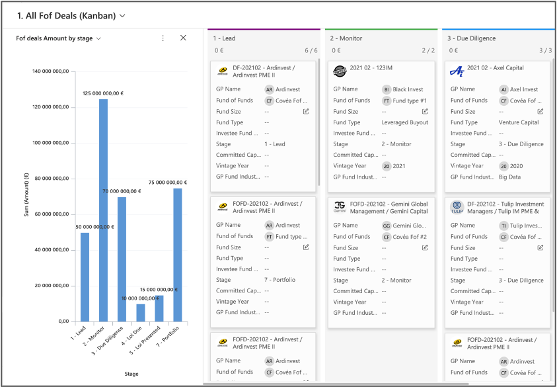
Task: Click the GG avatar on the Gemini card
Action: point(387,226)
